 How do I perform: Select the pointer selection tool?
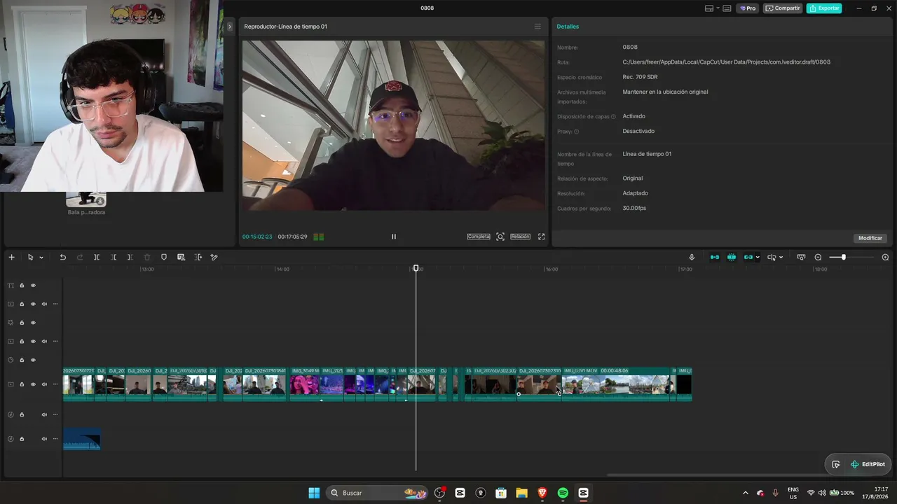pyautogui.click(x=30, y=257)
